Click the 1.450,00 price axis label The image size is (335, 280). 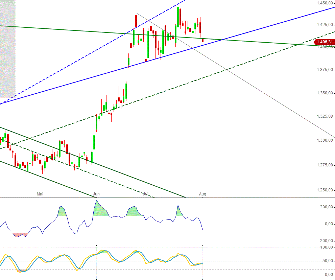point(325,3)
